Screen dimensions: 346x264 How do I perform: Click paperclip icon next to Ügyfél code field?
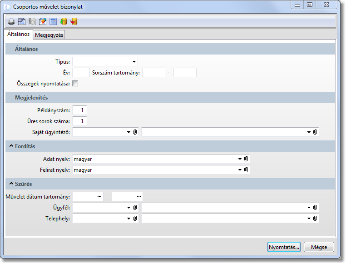[x=135, y=208]
